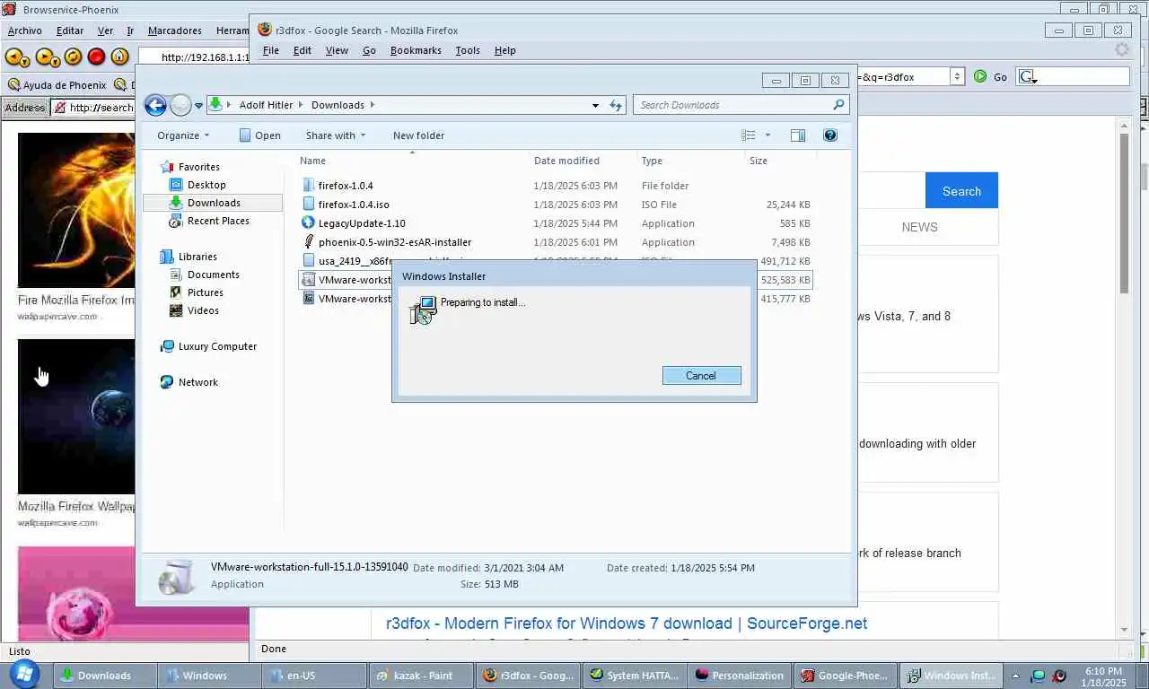Expand the Share with dropdown
1149x689 pixels.
(335, 135)
